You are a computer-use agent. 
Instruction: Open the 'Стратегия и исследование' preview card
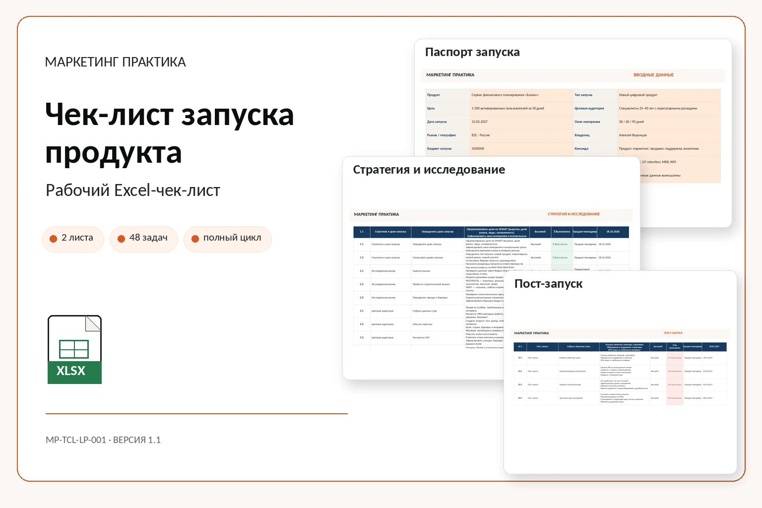click(x=491, y=268)
